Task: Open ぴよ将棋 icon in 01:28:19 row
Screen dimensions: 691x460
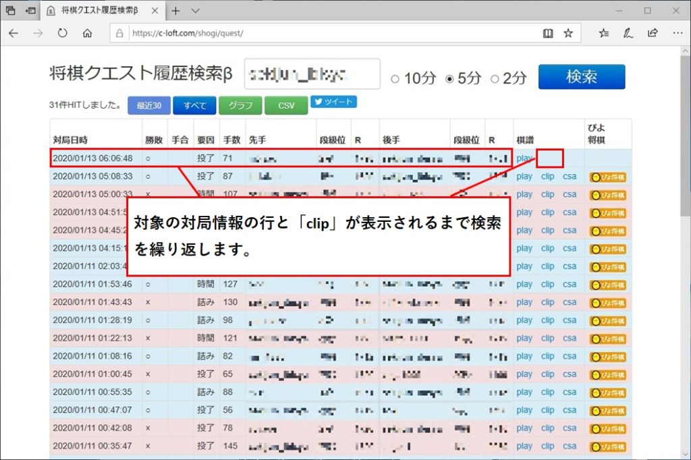Action: pos(608,321)
